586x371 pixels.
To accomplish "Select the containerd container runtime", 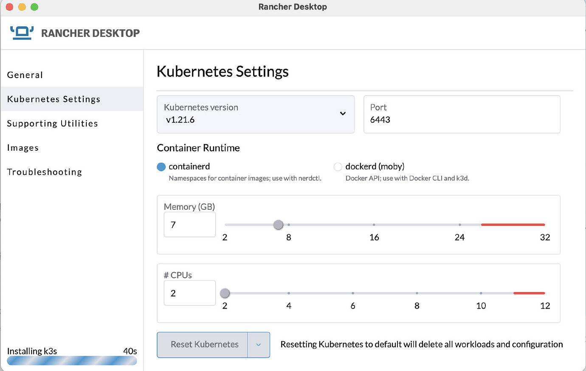I will point(161,167).
